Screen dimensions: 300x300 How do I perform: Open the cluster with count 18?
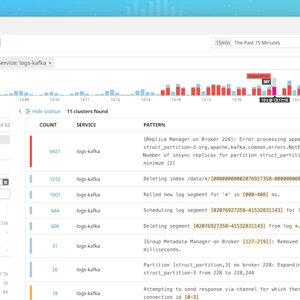(55, 293)
